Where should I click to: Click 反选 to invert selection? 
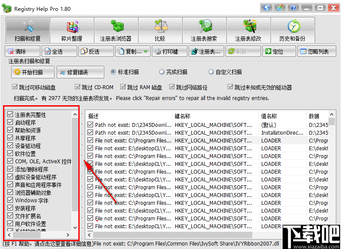click(96, 52)
